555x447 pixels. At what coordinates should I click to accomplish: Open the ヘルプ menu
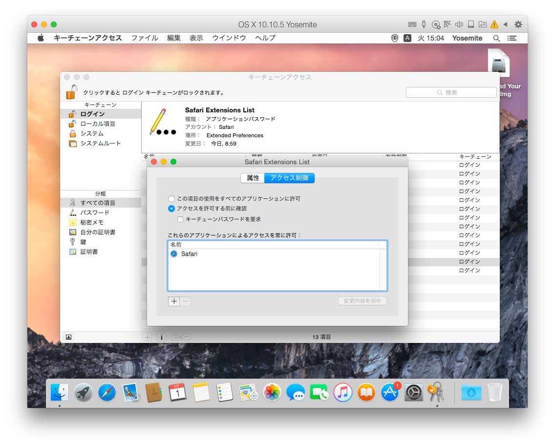(x=265, y=38)
